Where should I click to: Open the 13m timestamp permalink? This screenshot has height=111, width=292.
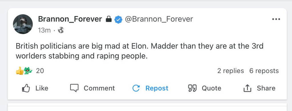click(44, 30)
